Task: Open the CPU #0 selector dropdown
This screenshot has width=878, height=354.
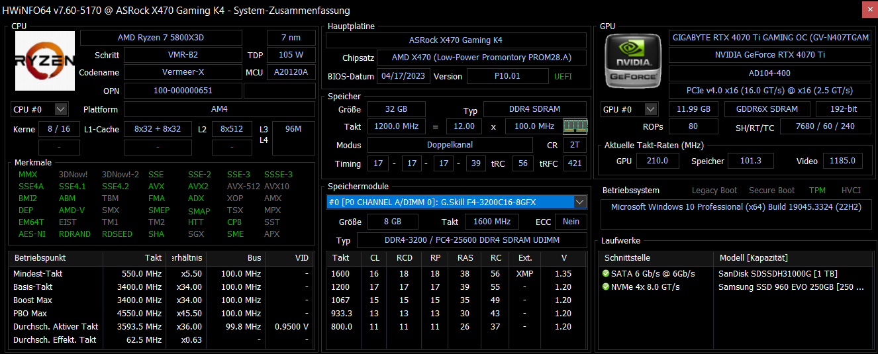Action: (x=61, y=109)
